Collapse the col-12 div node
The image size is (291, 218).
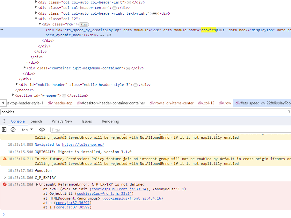(x=36, y=18)
